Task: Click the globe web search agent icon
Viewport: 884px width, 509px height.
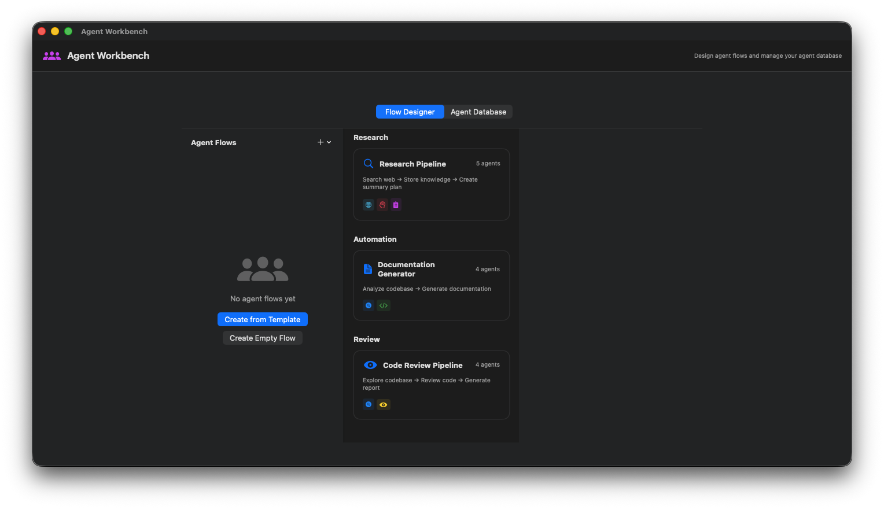Action: click(369, 205)
